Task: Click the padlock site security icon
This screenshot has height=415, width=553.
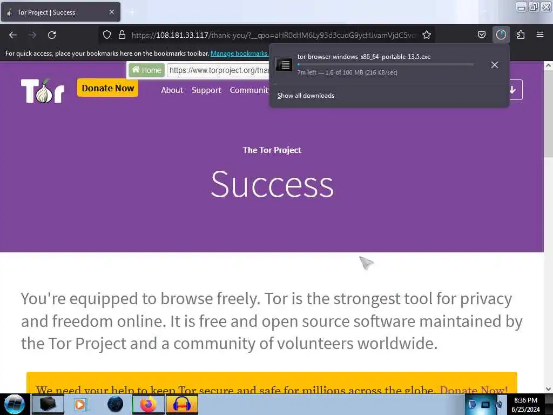Action: pyautogui.click(x=122, y=35)
